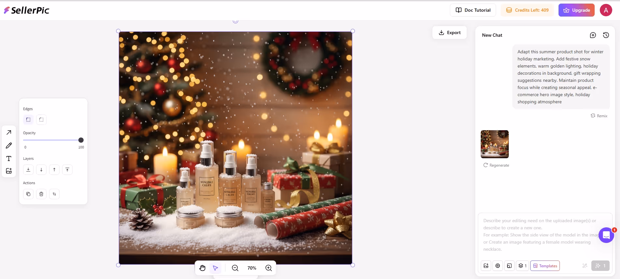Click the add image tool in left toolbar

(x=9, y=171)
